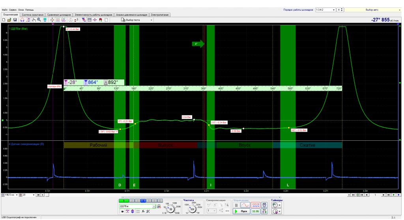Open the Выбор теста dropdown
404x220 pixels.
click(137, 20)
